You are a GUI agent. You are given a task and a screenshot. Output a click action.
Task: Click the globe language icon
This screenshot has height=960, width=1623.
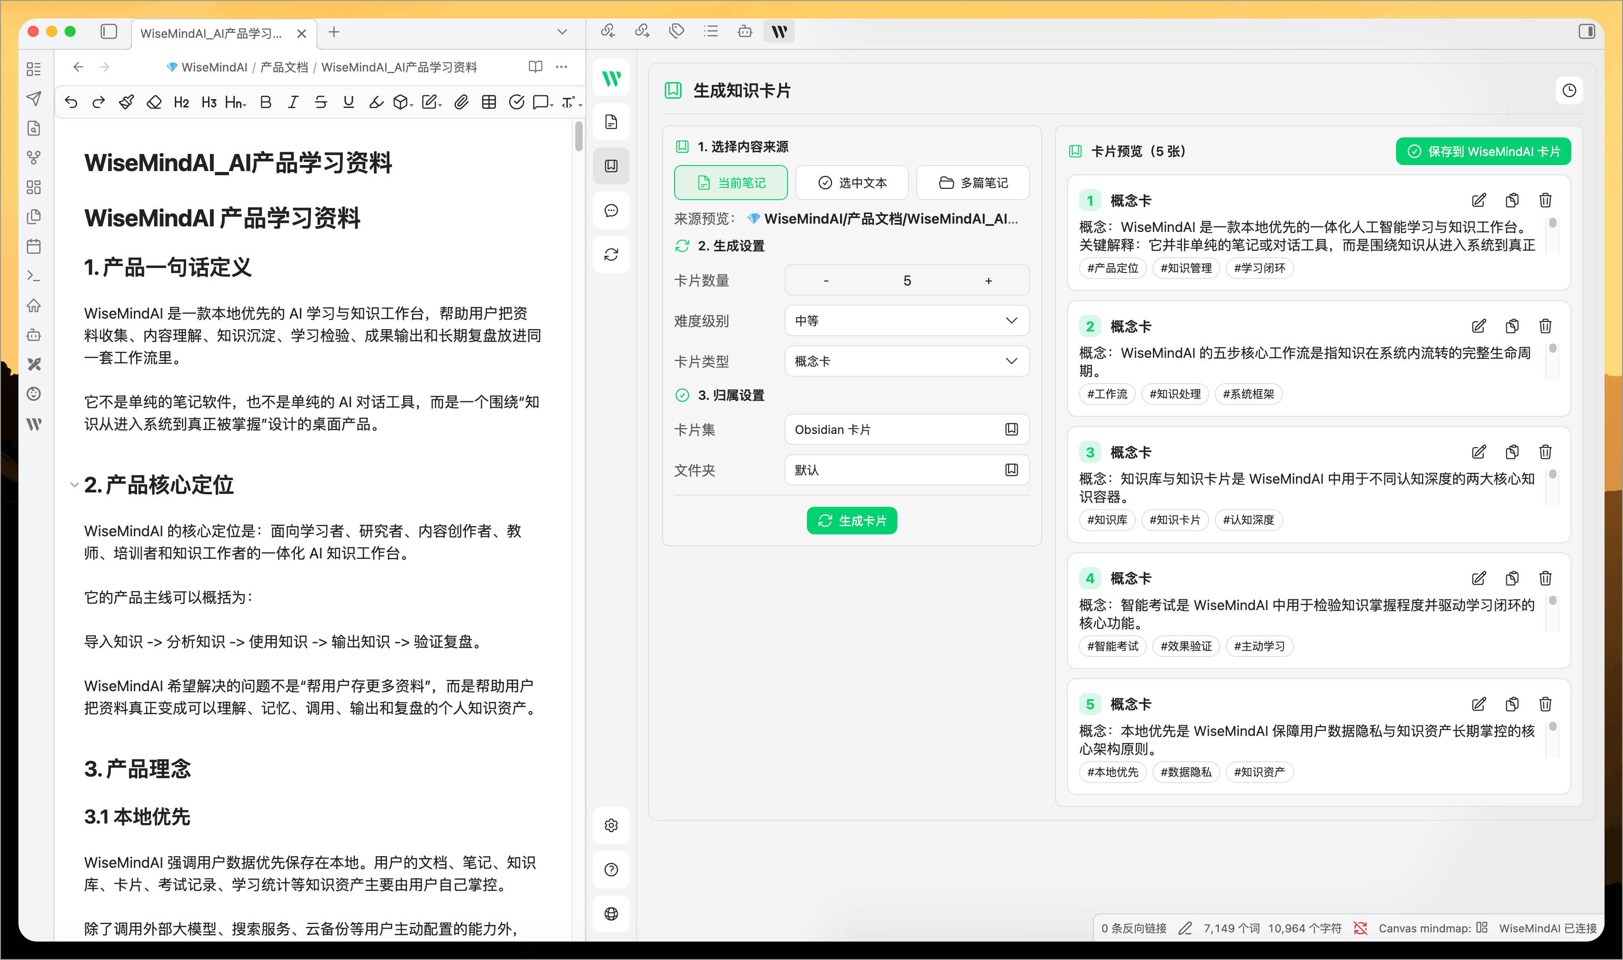(612, 913)
